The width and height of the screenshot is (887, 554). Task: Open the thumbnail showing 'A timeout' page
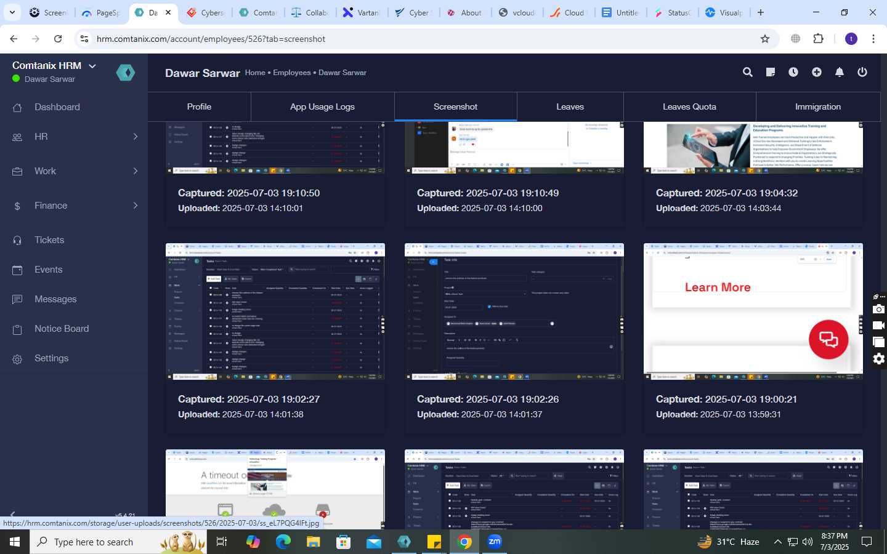coord(275,489)
